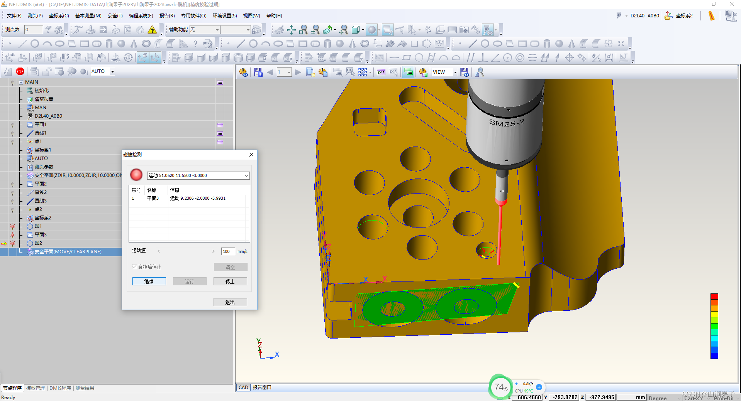Toggle the light bulb beside 平面1
Viewport: 741px width, 401px height.
pos(12,125)
